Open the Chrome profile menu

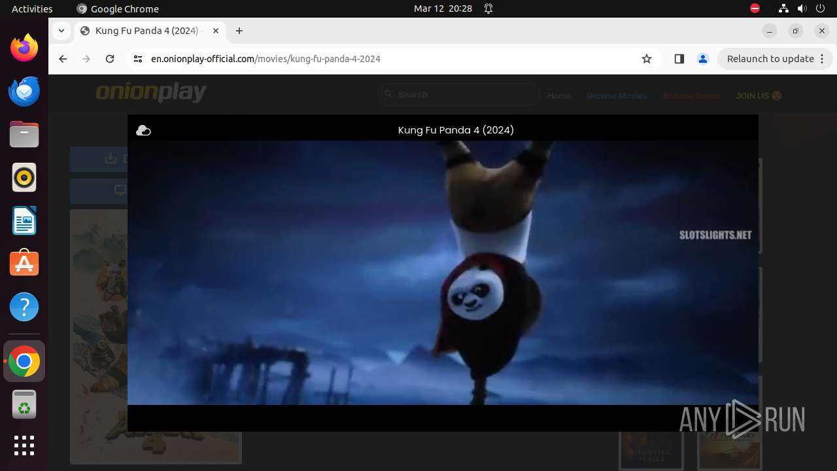(x=703, y=59)
